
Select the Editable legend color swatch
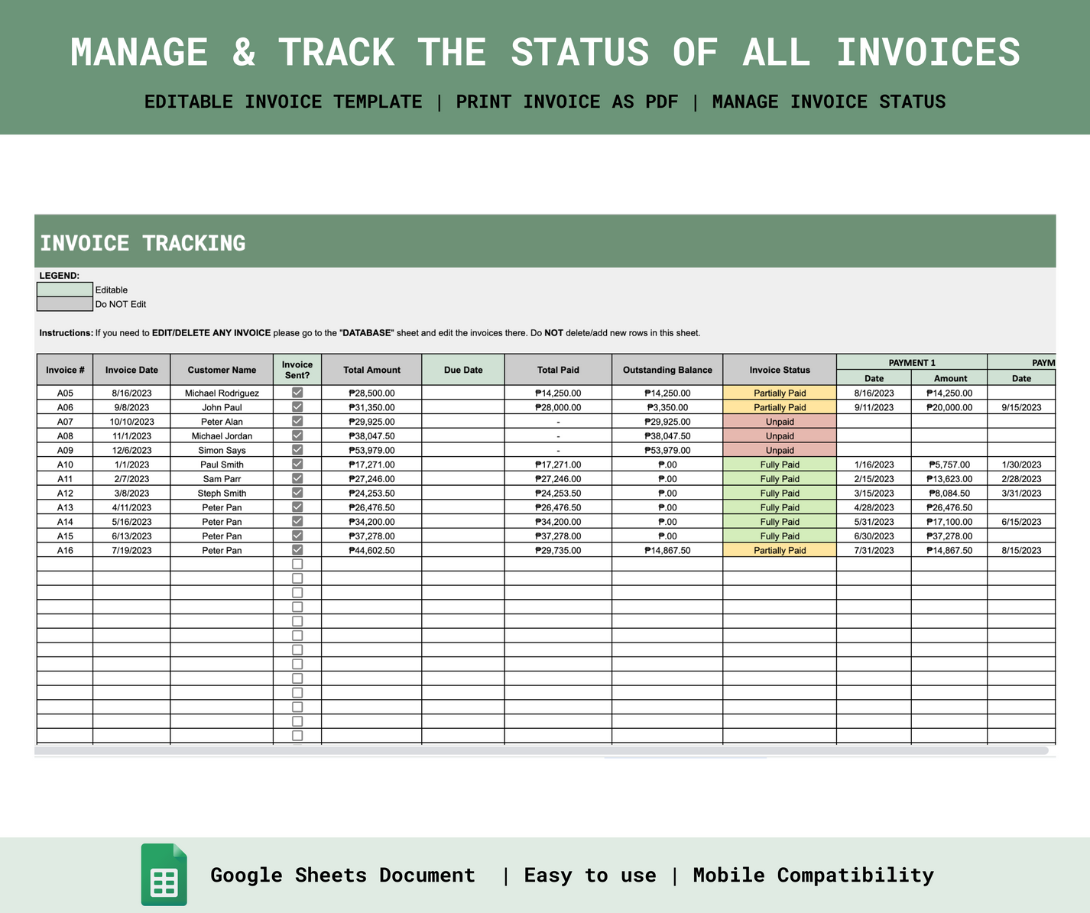coord(64,290)
